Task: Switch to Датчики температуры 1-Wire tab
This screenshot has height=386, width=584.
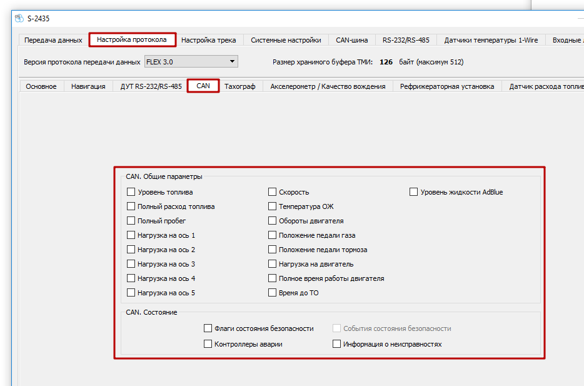Action: click(x=491, y=40)
